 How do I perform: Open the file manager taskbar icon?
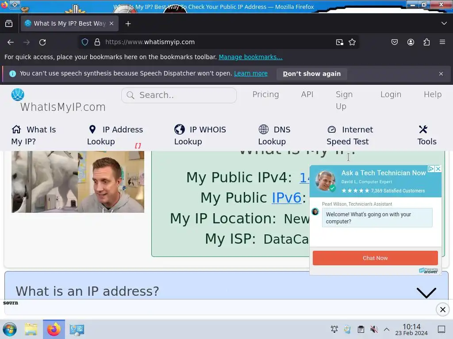(x=31, y=329)
